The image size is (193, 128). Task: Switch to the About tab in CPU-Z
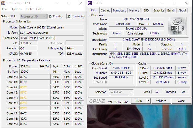point(182,10)
